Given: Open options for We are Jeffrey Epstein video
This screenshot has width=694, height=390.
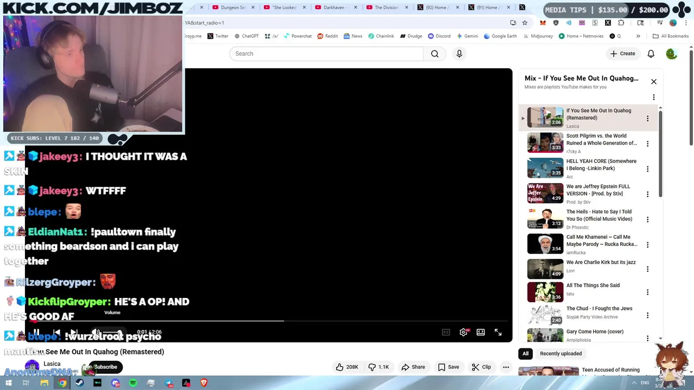Looking at the screenshot, I should point(647,194).
